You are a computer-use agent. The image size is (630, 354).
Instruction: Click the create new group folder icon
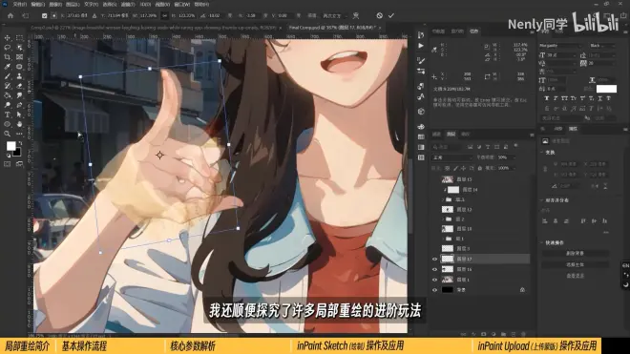point(503,334)
